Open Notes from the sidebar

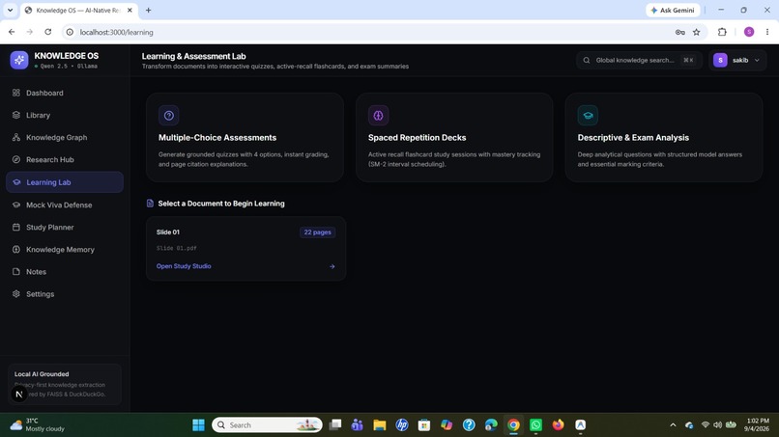(x=65, y=272)
